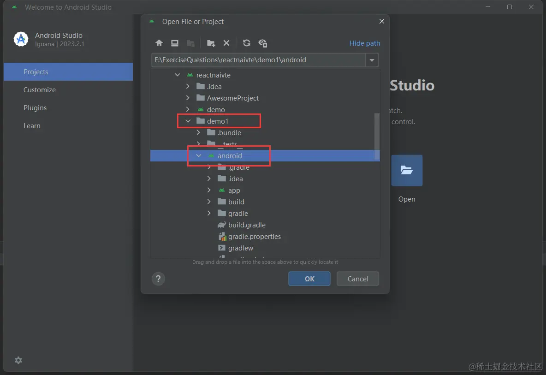This screenshot has width=546, height=375.
Task: Refresh the file tree icon
Action: tap(247, 43)
